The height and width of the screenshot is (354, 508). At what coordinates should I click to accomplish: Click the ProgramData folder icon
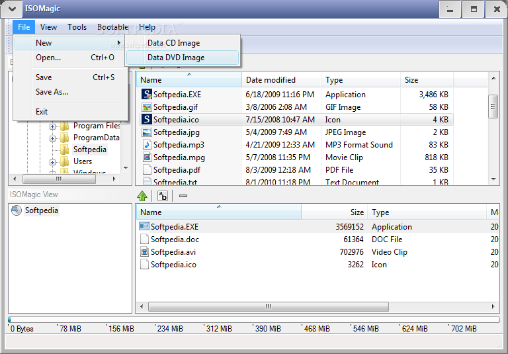pos(64,138)
